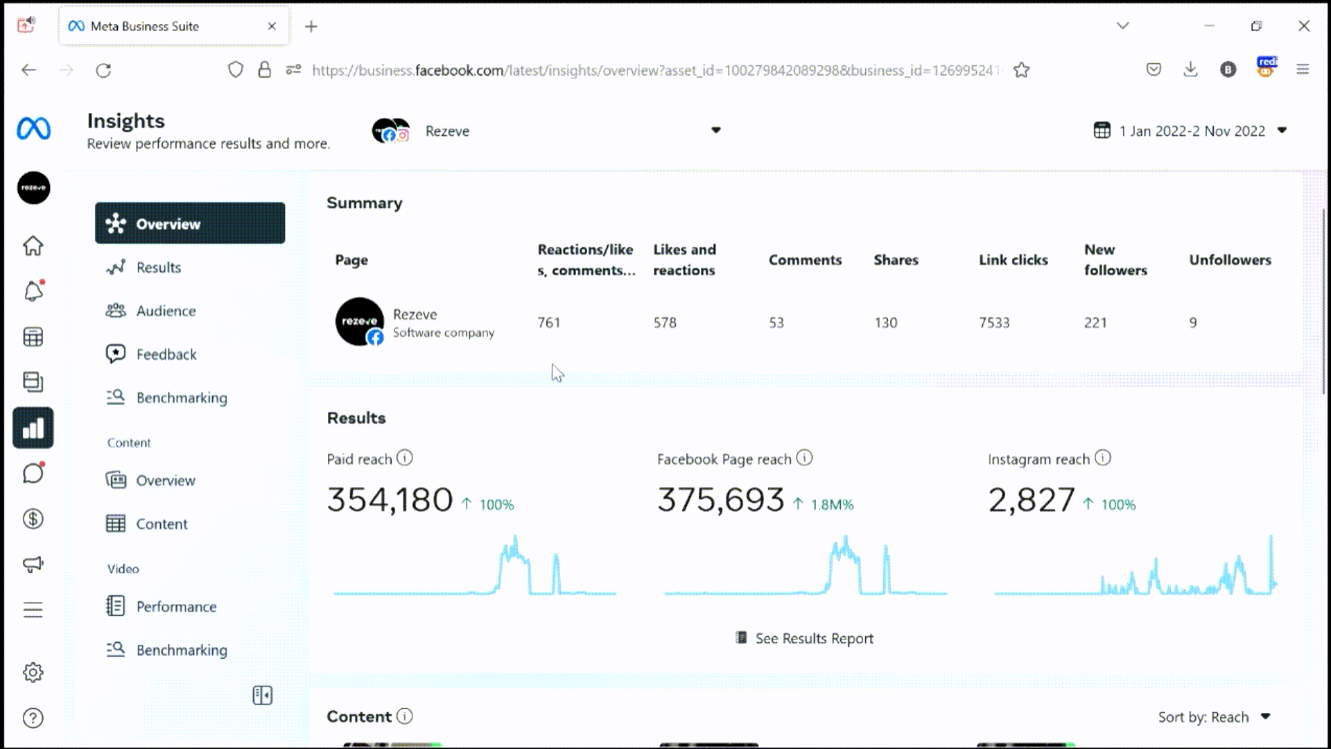The width and height of the screenshot is (1331, 749).
Task: Open Help question mark icon
Action: 33,718
